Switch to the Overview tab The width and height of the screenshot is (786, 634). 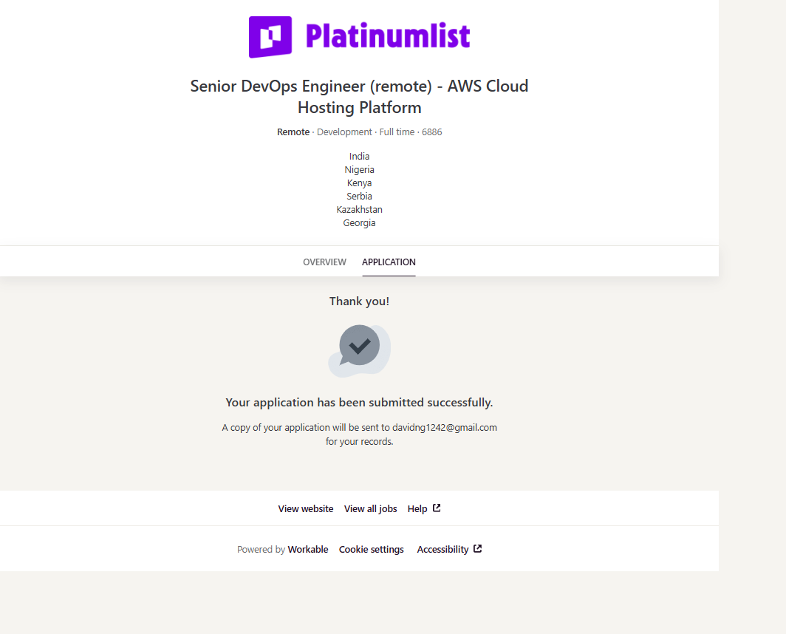point(324,262)
